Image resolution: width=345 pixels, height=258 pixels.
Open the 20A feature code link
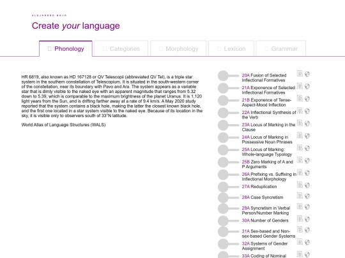coord(246,75)
